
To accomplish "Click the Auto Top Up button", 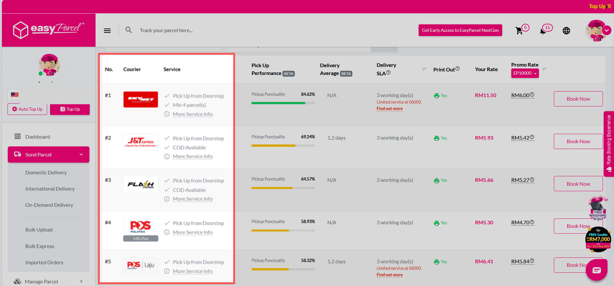I will pos(27,109).
